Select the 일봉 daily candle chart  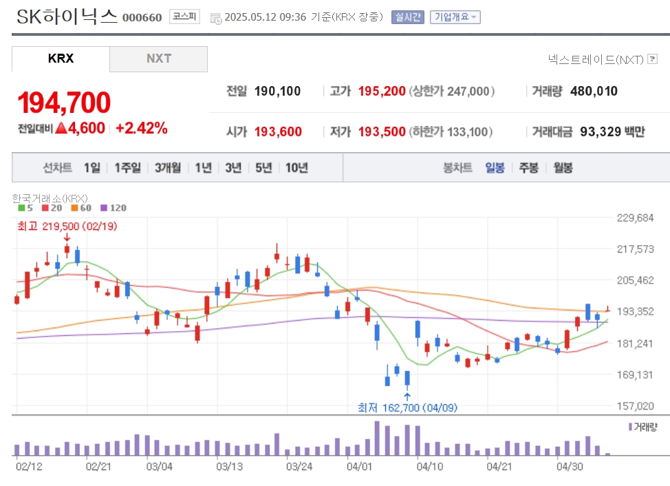point(495,167)
